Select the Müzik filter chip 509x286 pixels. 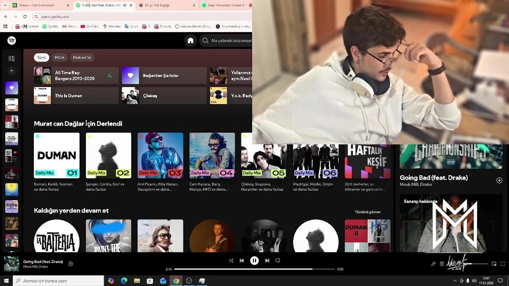coord(60,58)
